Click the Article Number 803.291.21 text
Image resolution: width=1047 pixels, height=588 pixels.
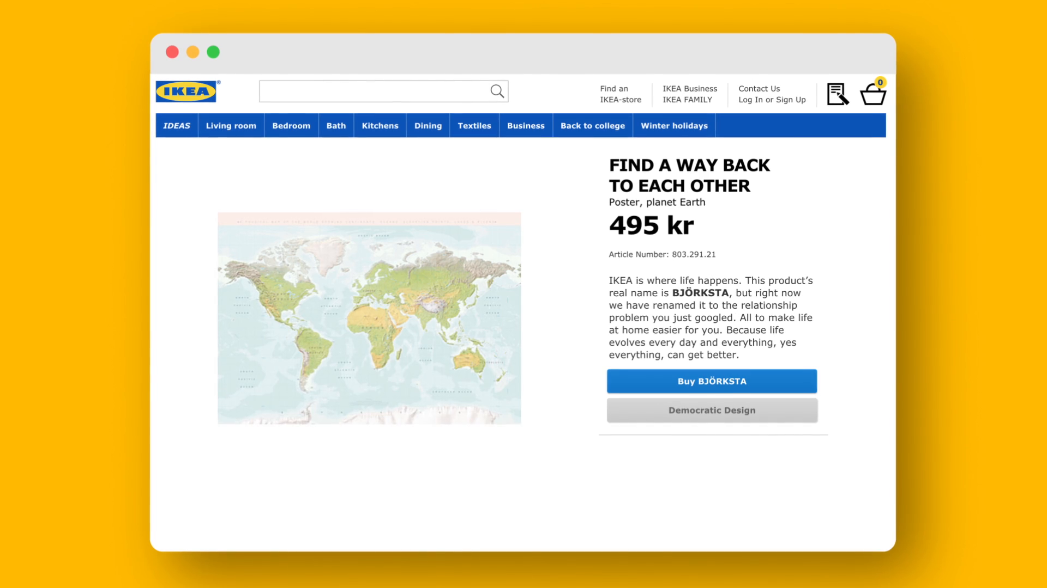[x=662, y=254]
